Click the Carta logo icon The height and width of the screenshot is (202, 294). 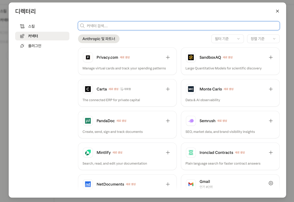(88, 89)
